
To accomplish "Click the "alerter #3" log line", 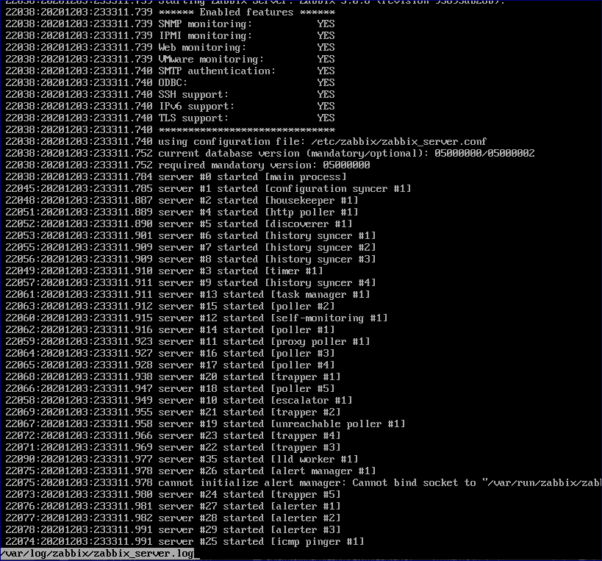I will (173, 529).
